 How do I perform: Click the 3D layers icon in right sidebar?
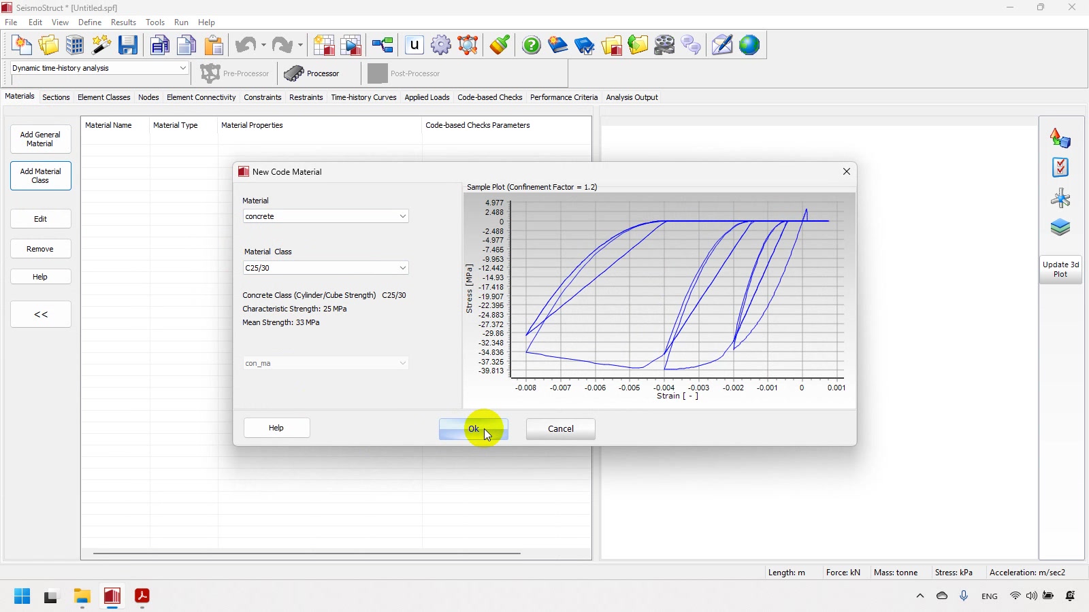click(1060, 228)
